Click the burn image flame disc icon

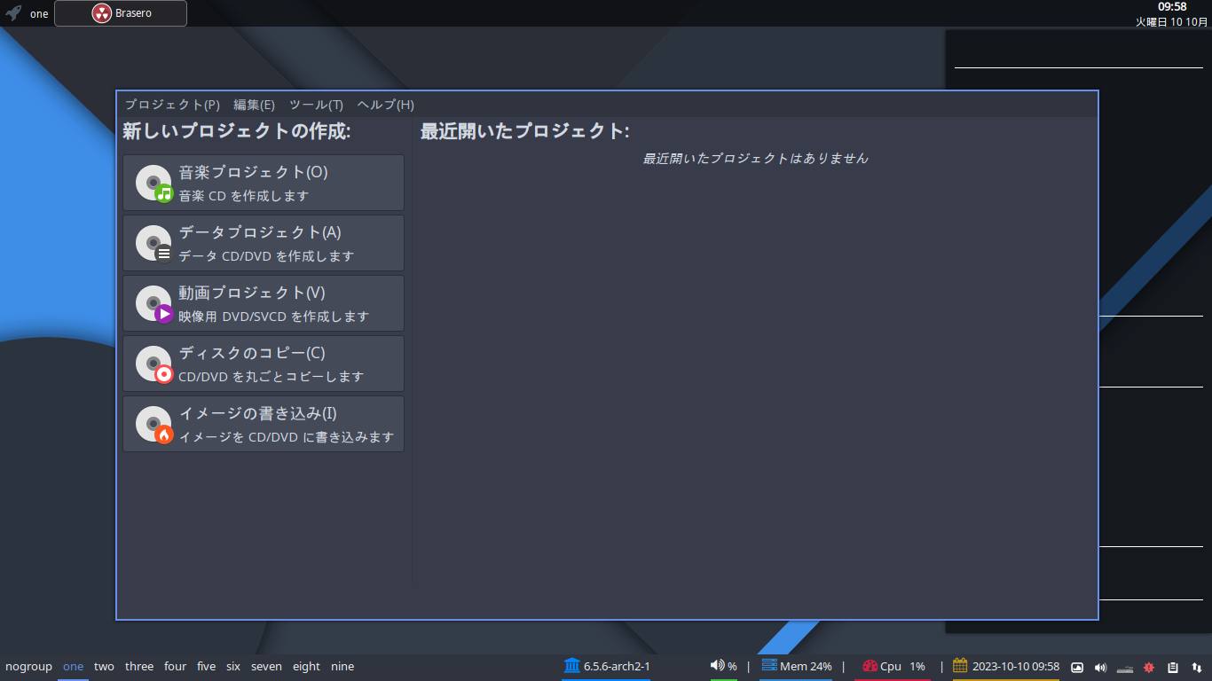point(153,424)
